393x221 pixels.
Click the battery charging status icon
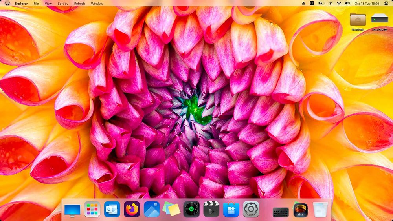coord(321,3)
